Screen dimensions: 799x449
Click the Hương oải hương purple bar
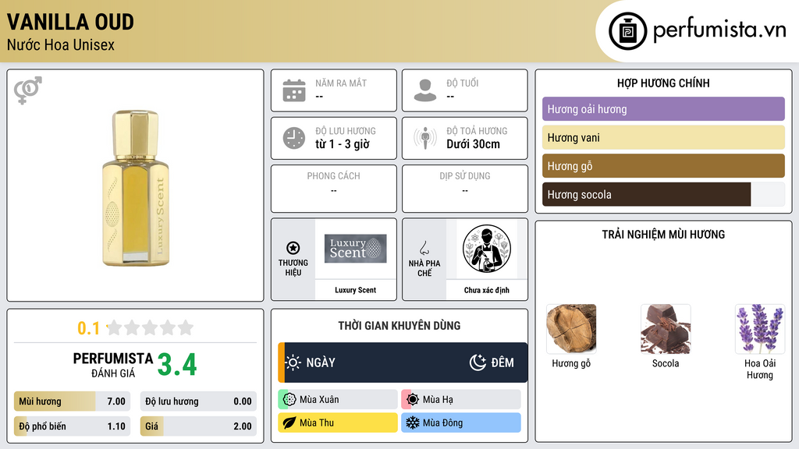(663, 109)
